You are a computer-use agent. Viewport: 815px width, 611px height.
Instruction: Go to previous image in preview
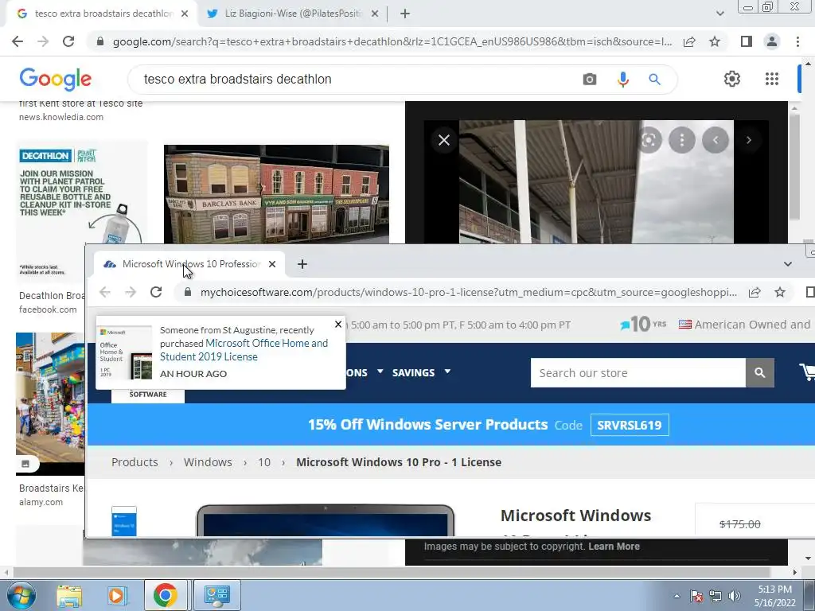[716, 140]
